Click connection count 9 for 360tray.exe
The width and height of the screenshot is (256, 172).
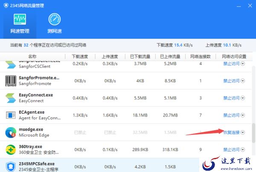coord(201,149)
